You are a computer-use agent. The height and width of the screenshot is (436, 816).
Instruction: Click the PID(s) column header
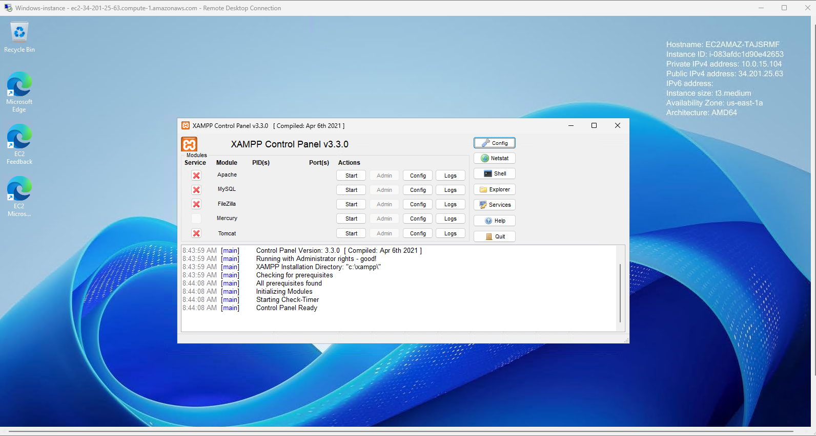pyautogui.click(x=261, y=163)
